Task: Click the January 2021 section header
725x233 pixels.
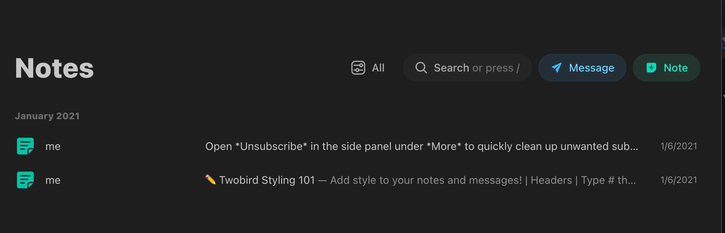Action: point(47,116)
